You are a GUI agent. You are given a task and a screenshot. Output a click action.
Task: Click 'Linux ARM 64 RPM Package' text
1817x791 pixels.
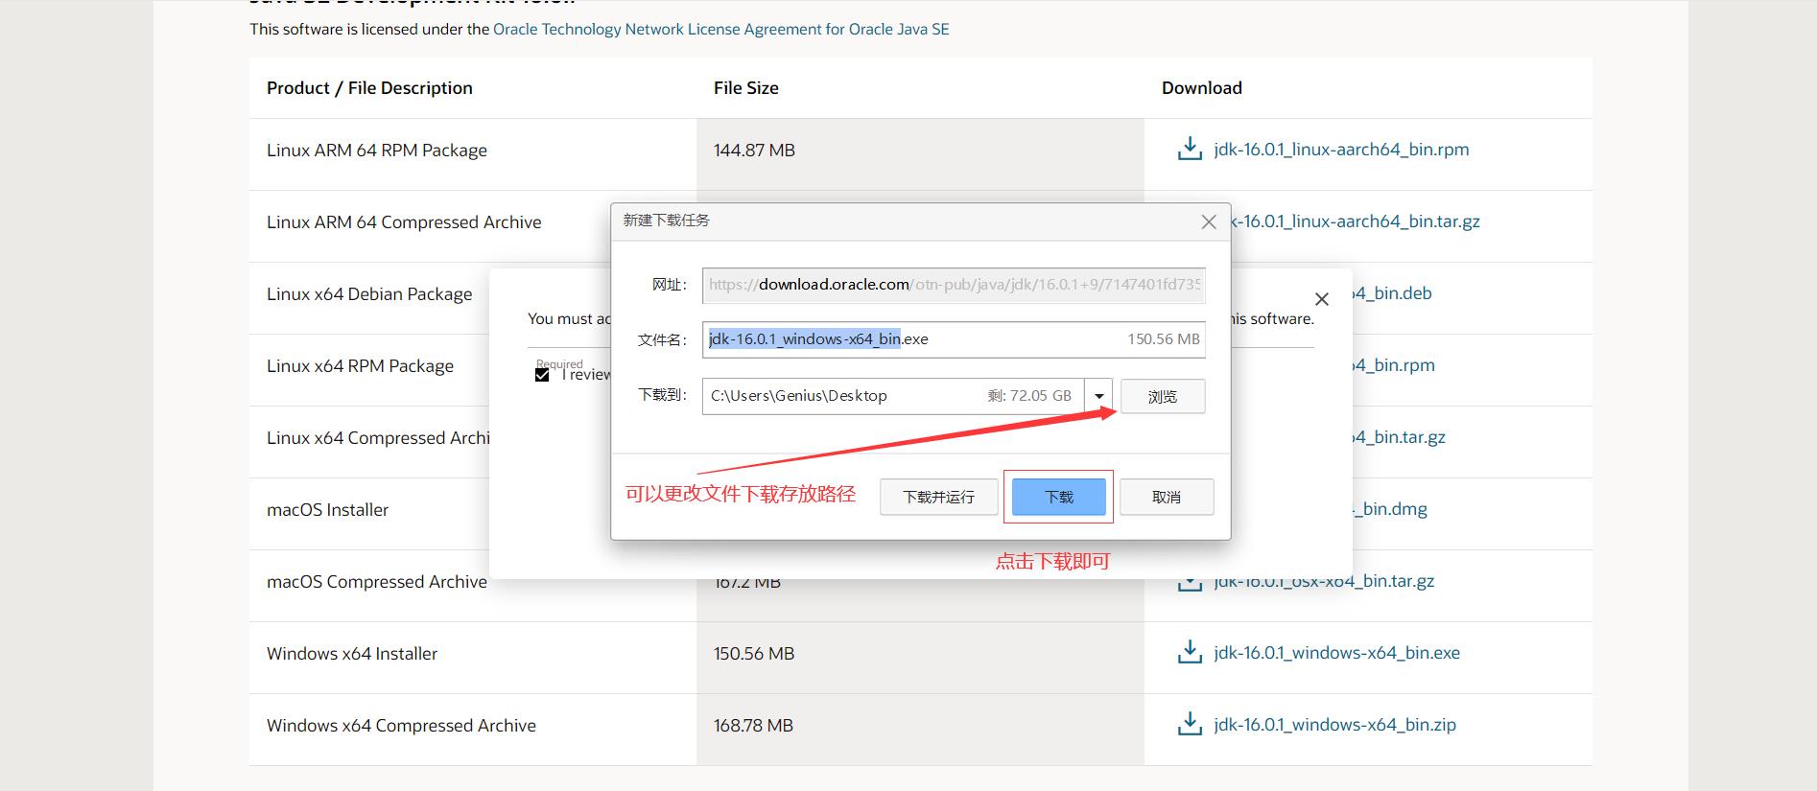click(x=377, y=150)
